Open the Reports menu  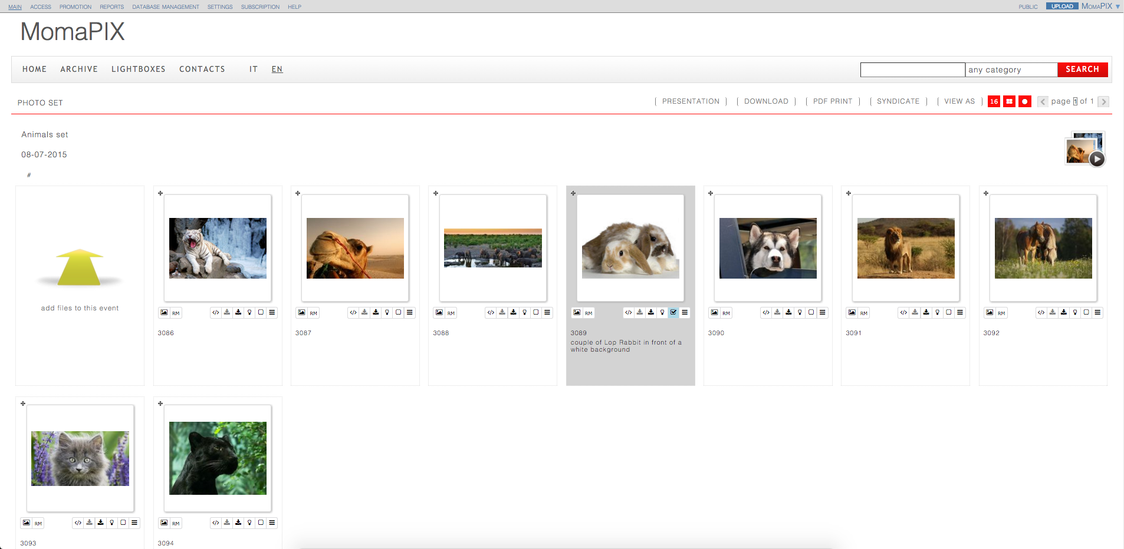tap(112, 7)
